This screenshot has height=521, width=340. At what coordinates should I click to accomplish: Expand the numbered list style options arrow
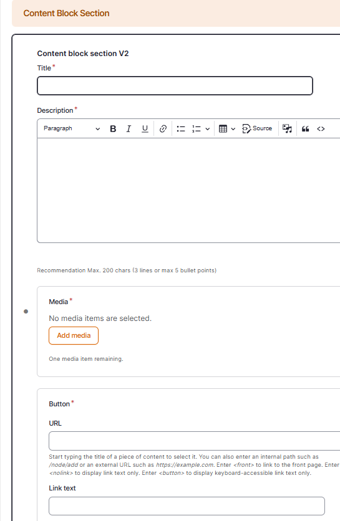point(207,128)
